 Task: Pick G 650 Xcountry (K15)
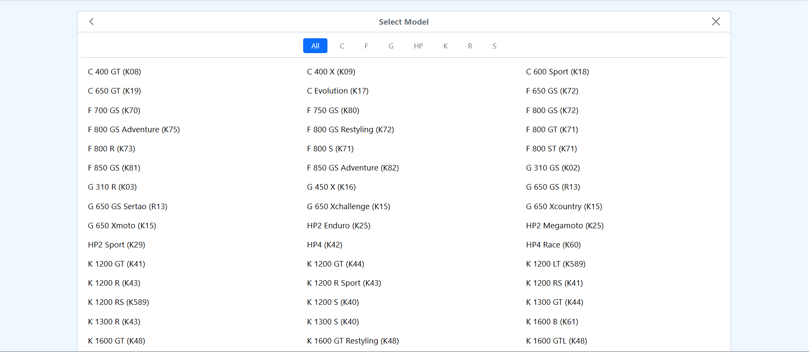coord(564,207)
